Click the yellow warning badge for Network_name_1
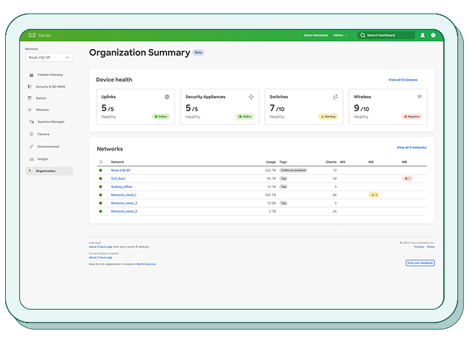Screen dimensions: 469x345 (374, 195)
